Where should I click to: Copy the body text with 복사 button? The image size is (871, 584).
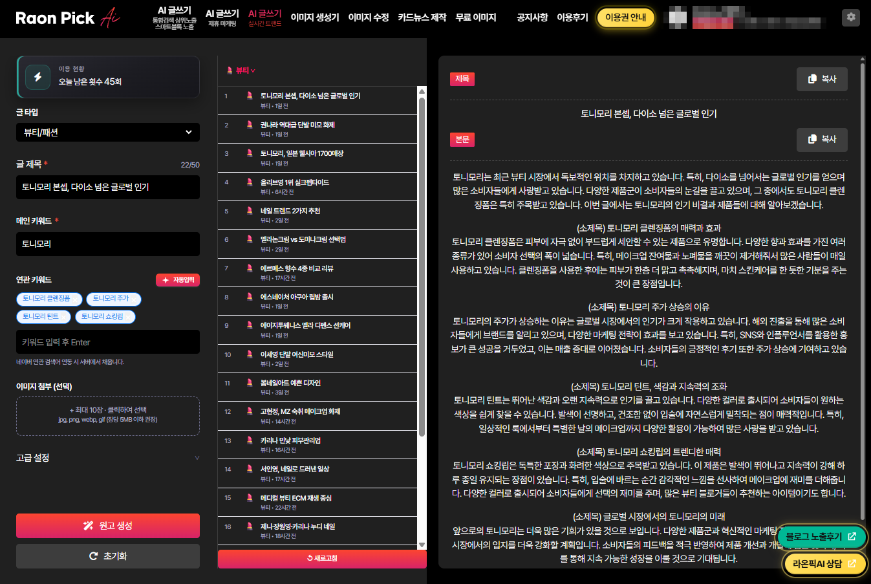tap(821, 139)
